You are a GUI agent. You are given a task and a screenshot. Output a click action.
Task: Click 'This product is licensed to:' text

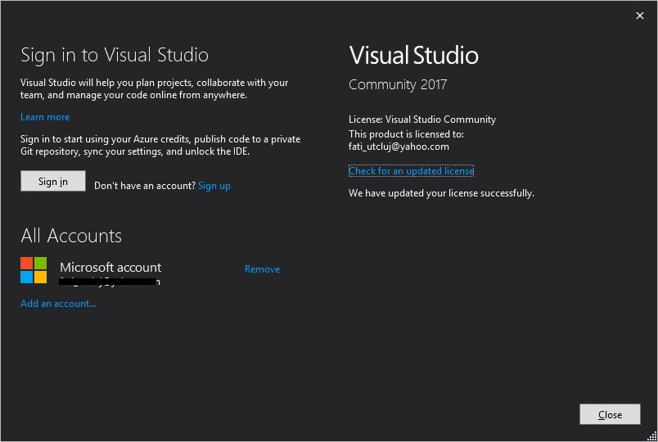point(406,134)
